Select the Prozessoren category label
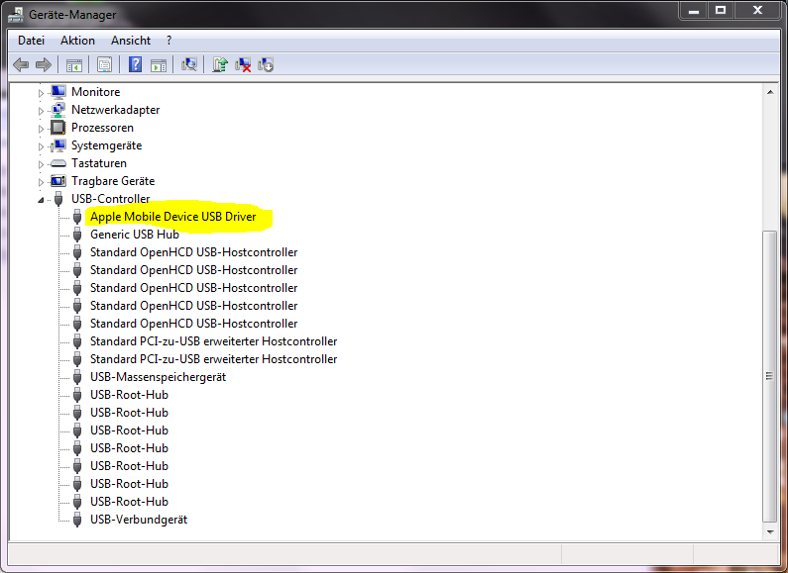The image size is (788, 573). pyautogui.click(x=102, y=128)
